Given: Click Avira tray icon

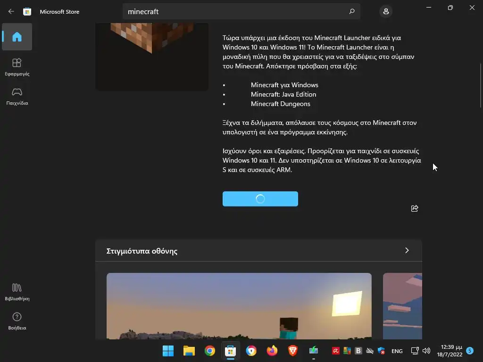Looking at the screenshot, I should click(x=335, y=351).
